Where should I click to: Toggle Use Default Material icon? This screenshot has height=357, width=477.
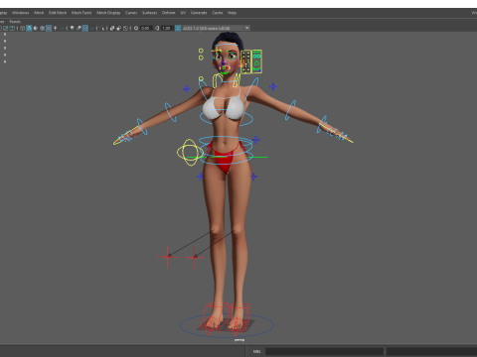[x=36, y=28]
